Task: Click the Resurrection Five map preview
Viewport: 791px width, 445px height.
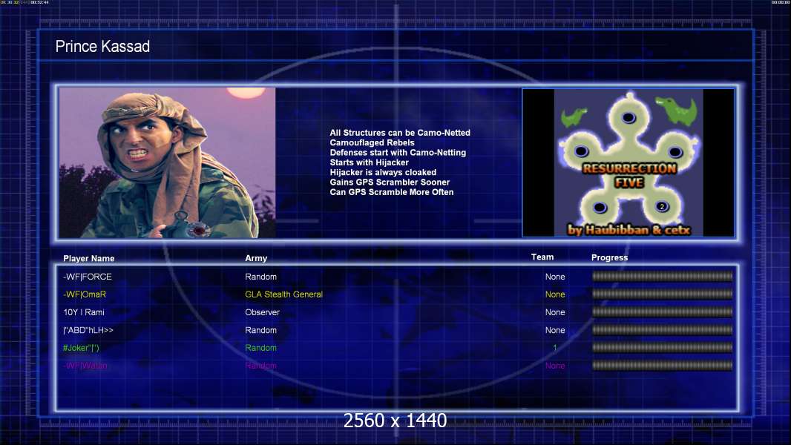Action: (628, 162)
